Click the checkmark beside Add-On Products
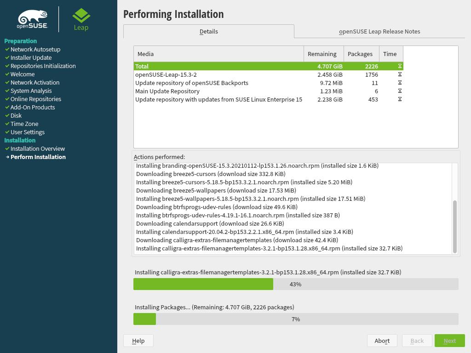This screenshot has height=353, width=471. pyautogui.click(x=7, y=107)
